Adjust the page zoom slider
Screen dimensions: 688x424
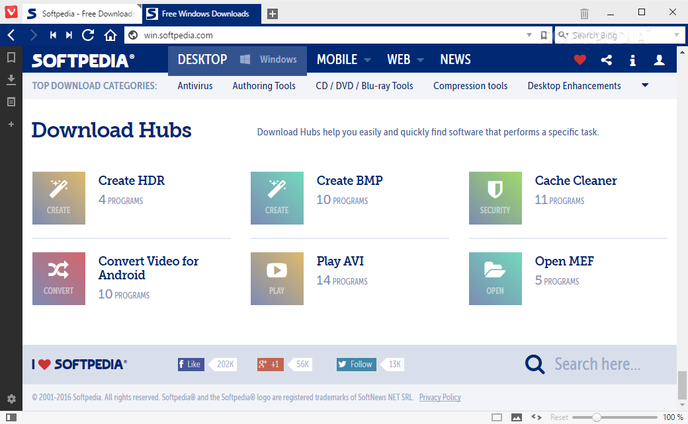tap(615, 417)
